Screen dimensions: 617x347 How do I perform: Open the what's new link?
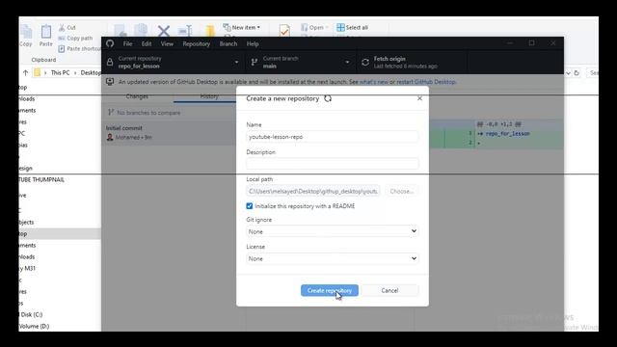373,82
